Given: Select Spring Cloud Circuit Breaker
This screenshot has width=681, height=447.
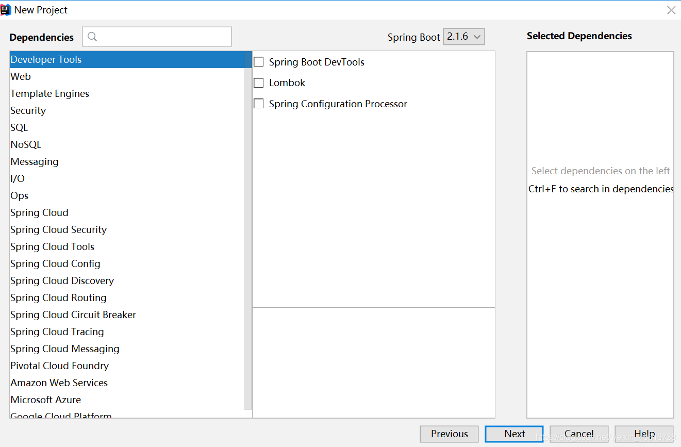Looking at the screenshot, I should [127, 314].
